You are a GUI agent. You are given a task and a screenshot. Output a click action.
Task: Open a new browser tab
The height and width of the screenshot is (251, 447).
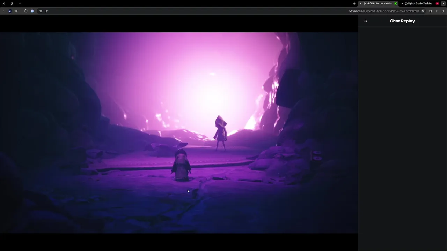click(x=354, y=3)
